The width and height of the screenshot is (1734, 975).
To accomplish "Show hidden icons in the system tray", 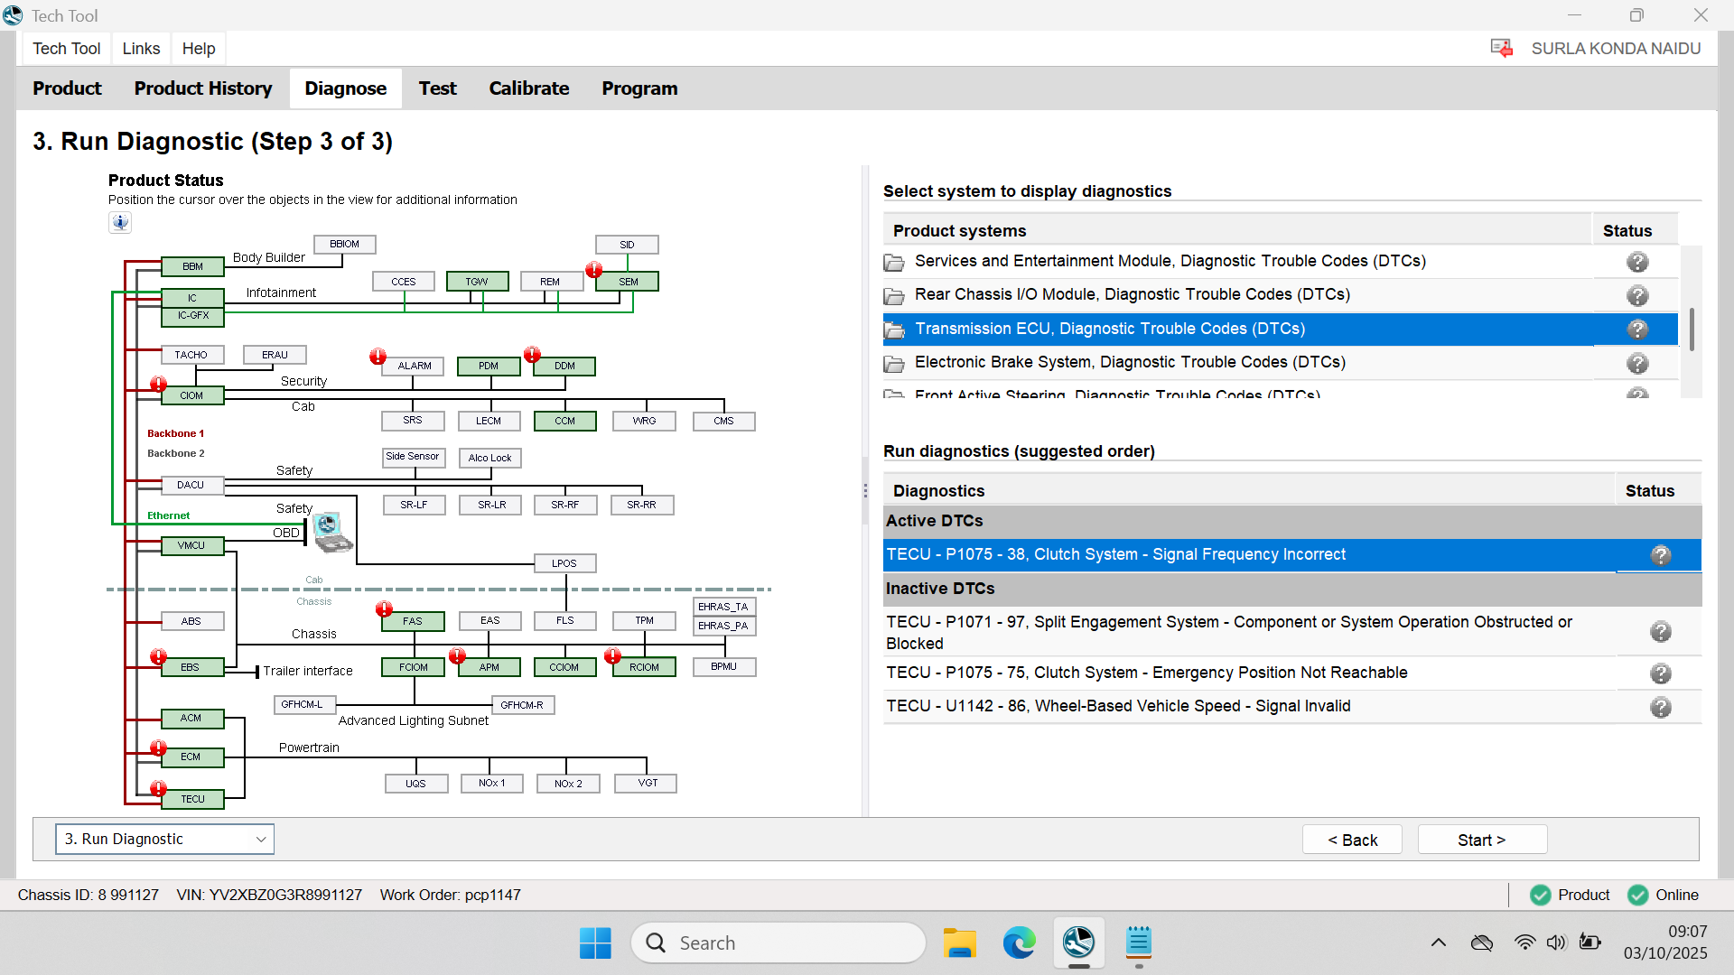I will tap(1439, 942).
